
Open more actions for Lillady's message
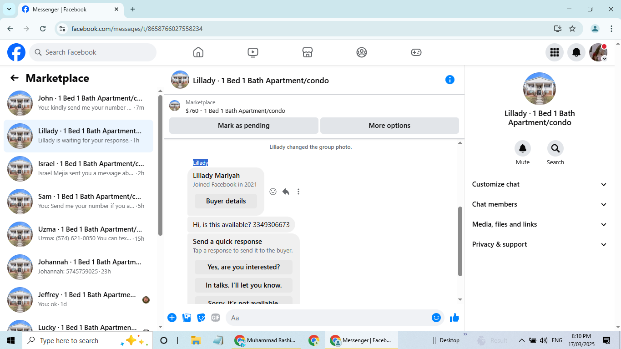[x=298, y=192]
